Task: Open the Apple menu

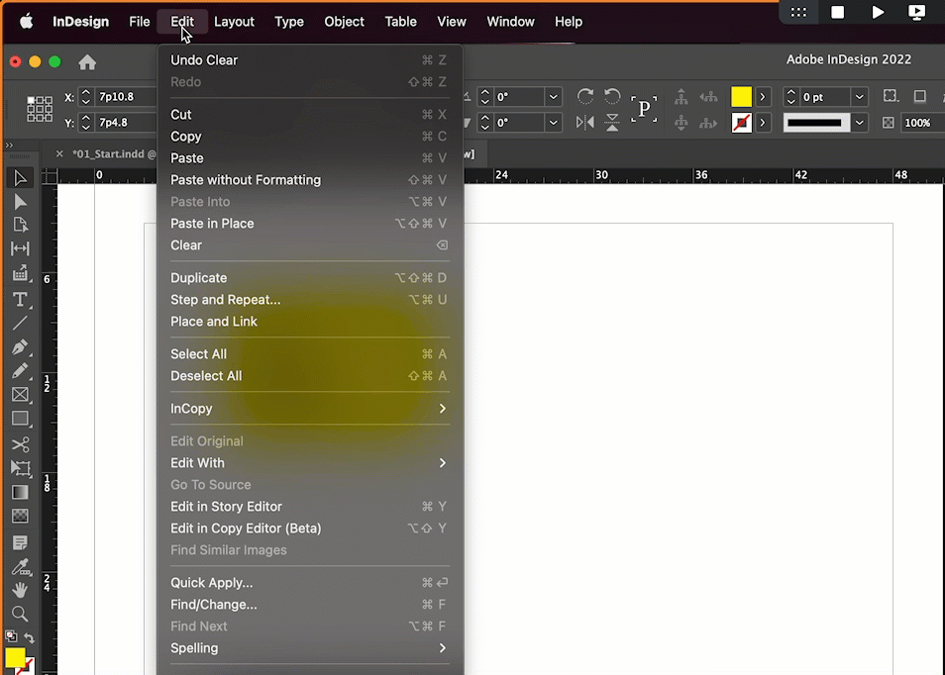Action: pos(26,22)
